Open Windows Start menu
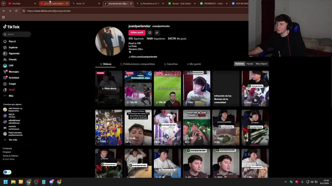 point(5,182)
